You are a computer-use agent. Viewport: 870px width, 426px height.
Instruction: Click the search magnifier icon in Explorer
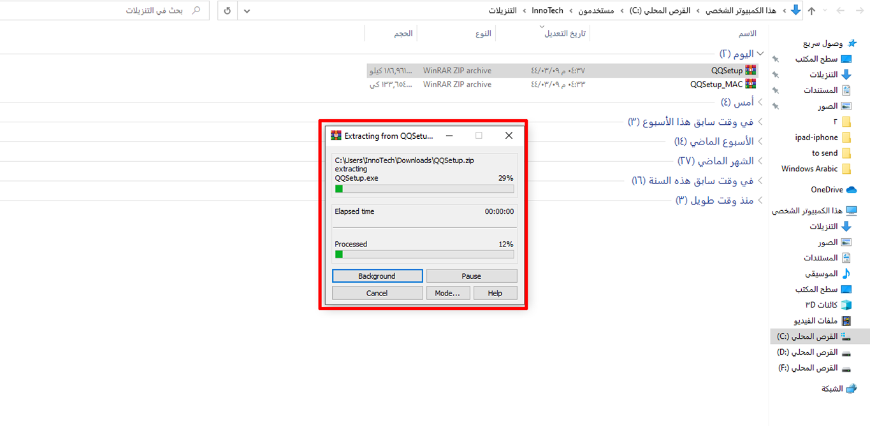click(x=196, y=11)
